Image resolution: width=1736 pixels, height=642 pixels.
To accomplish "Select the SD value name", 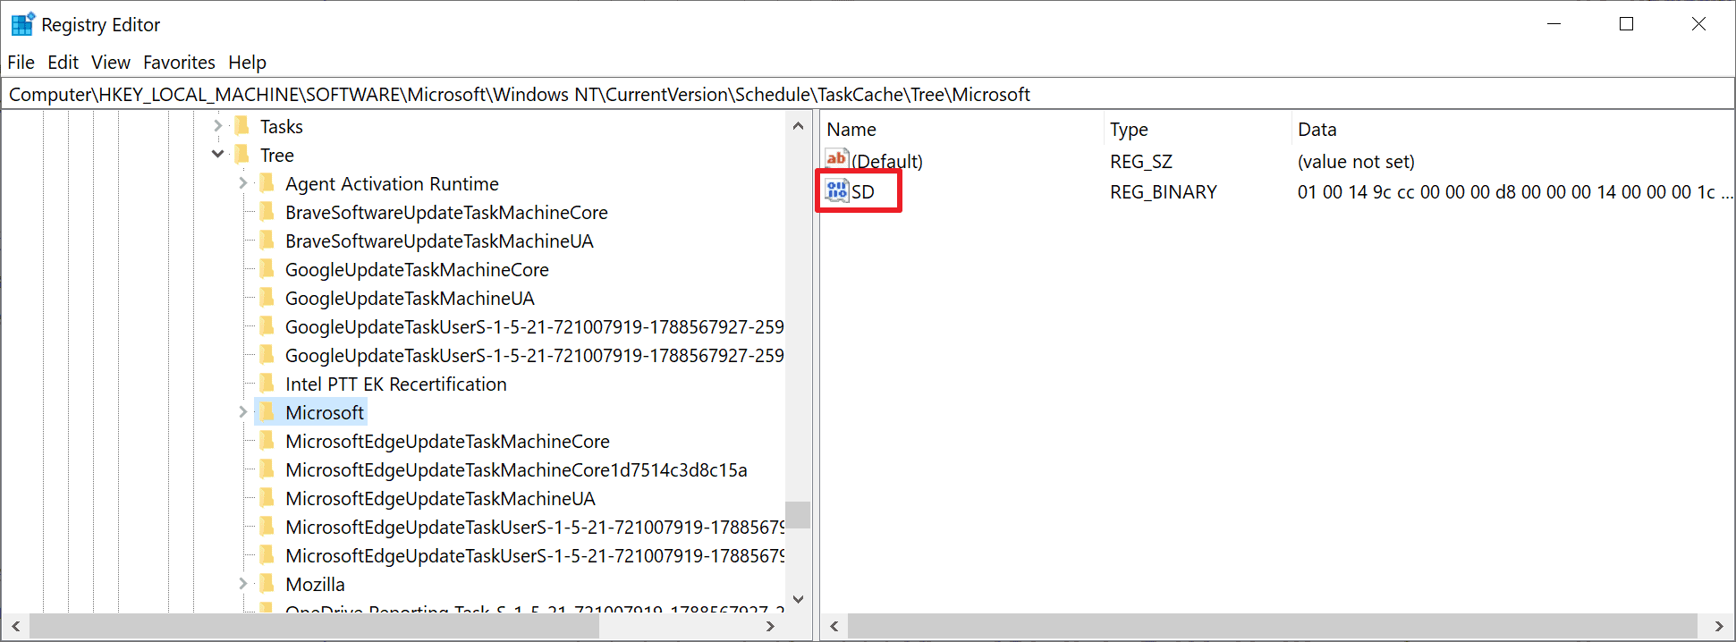I will pos(863,192).
